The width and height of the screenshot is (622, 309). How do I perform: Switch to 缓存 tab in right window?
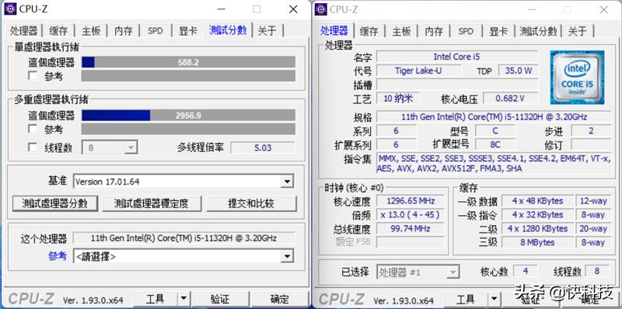369,31
